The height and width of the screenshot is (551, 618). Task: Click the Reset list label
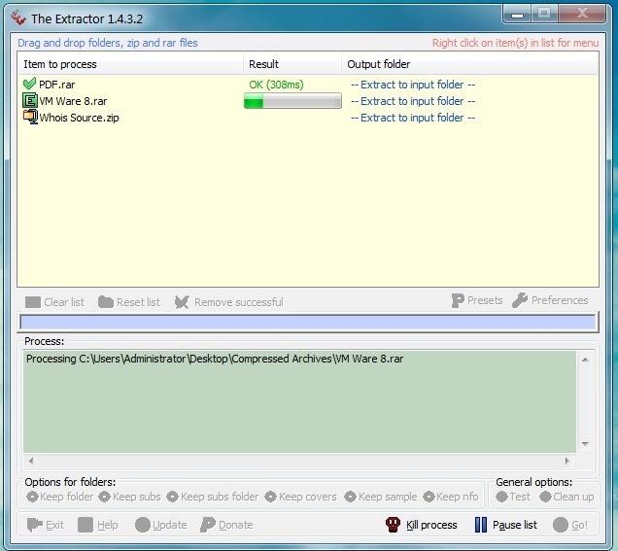(x=138, y=302)
